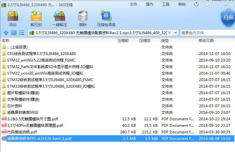235x152 pixels.
Task: Go up one level with the arrow icon
Action: 6,32
